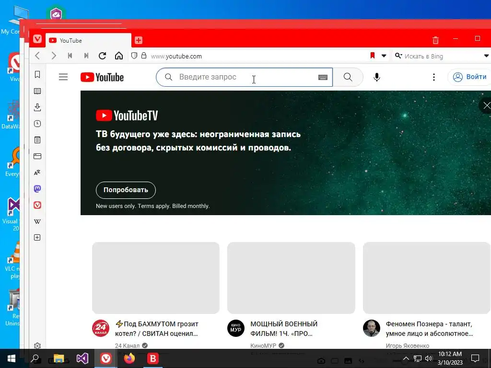Expand the address bar dropdown arrow
This screenshot has width=491, height=368.
pos(384,56)
